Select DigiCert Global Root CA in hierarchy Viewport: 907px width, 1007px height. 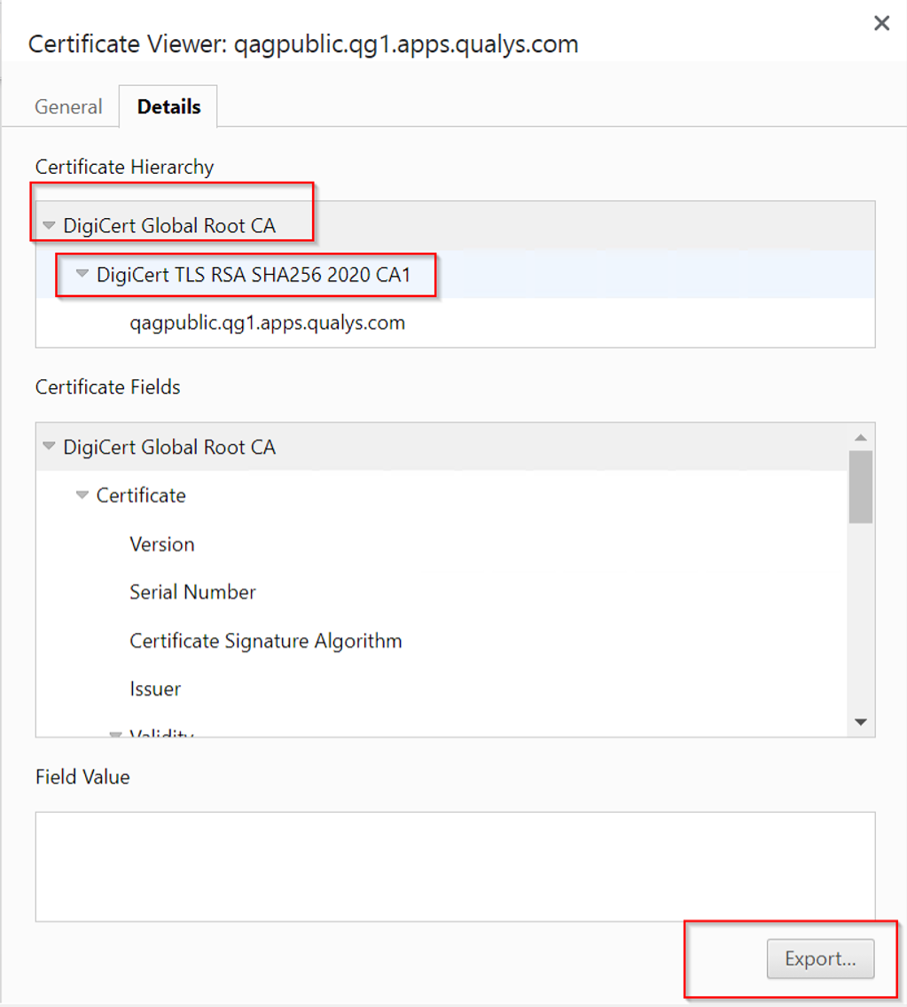[x=169, y=226]
